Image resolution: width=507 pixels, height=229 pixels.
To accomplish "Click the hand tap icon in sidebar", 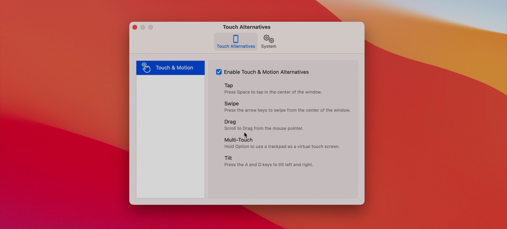I will point(146,68).
